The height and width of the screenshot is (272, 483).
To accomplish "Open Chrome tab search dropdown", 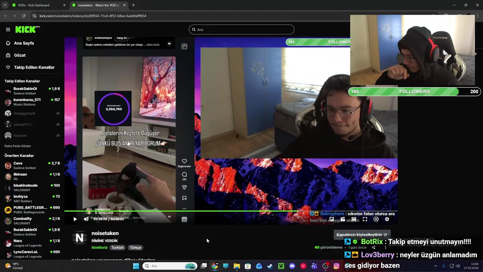I will 5,5.
